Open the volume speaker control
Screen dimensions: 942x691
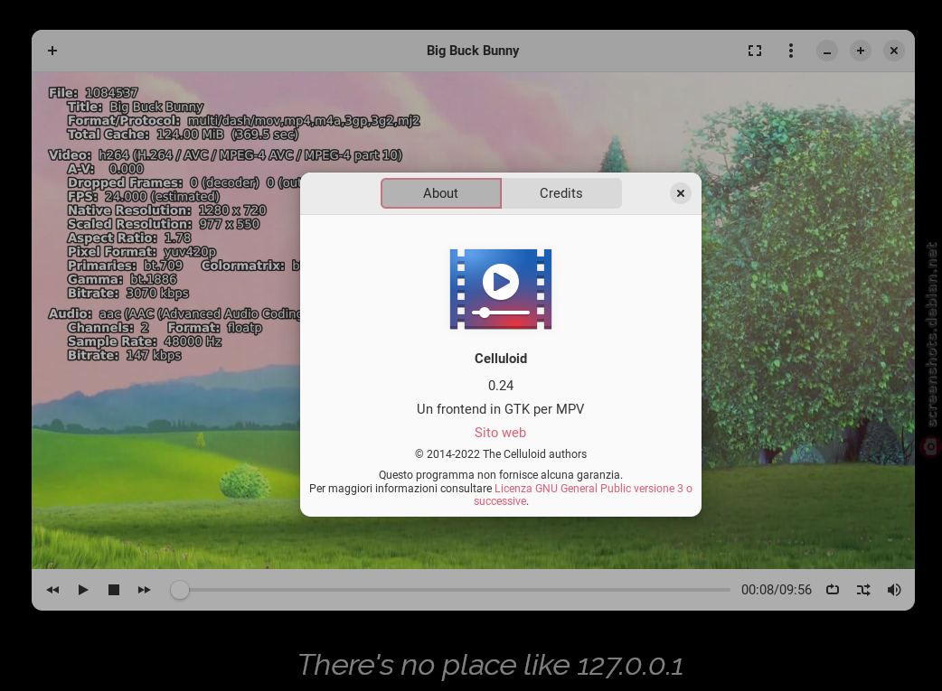click(894, 590)
